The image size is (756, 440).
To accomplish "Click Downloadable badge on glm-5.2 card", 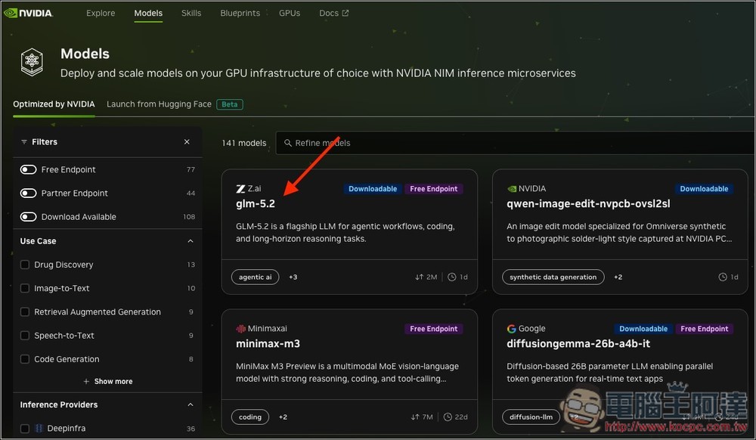I will 373,189.
